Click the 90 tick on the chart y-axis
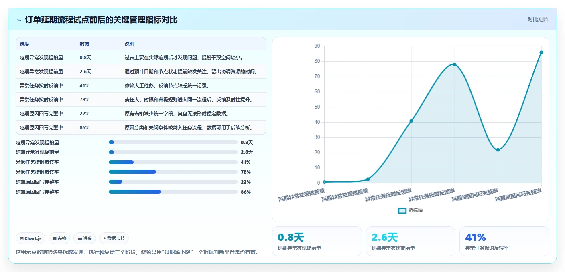The width and height of the screenshot is (565, 272). pyautogui.click(x=317, y=46)
